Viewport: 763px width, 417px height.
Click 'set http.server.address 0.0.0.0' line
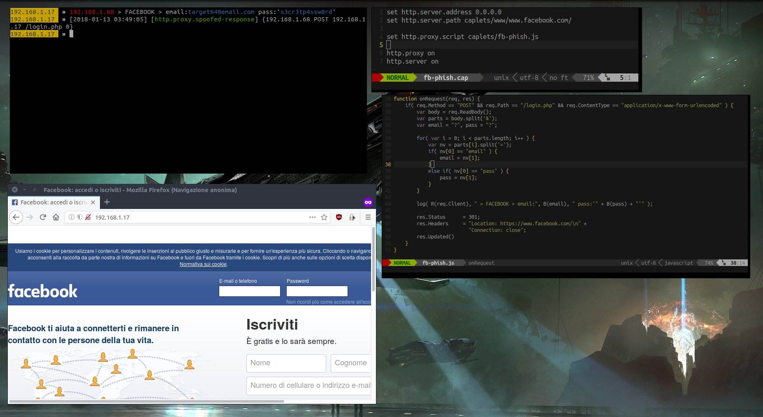(x=444, y=12)
